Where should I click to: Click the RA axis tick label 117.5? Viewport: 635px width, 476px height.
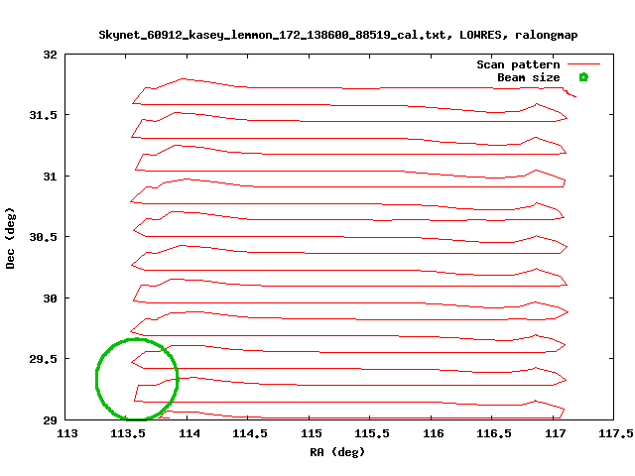pyautogui.click(x=616, y=433)
